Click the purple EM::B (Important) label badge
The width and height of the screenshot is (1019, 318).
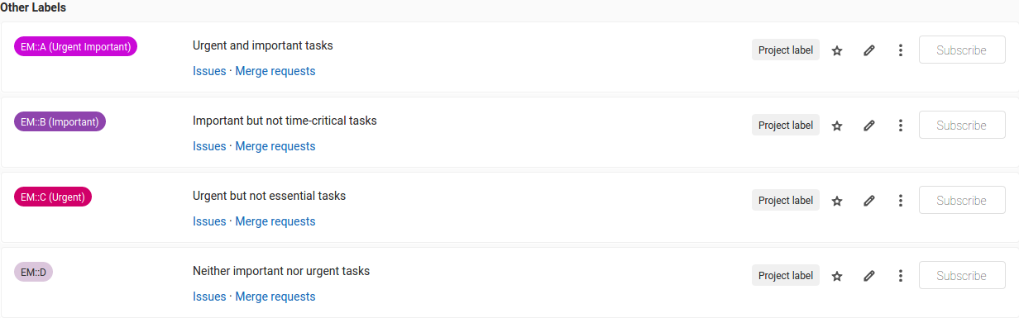(x=60, y=121)
